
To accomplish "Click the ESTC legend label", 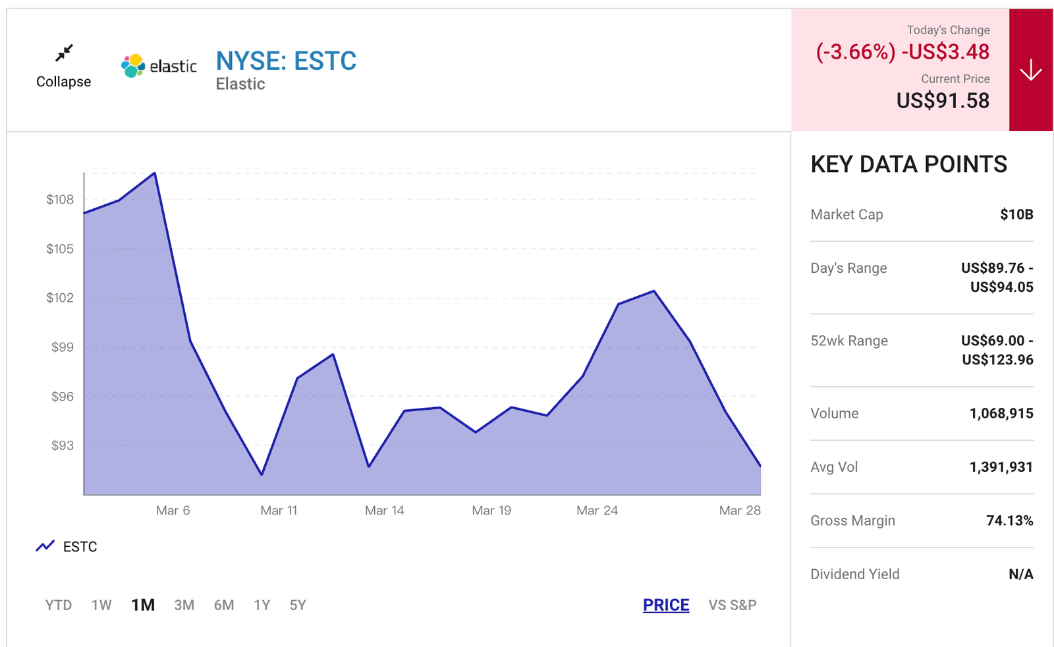I will point(80,547).
